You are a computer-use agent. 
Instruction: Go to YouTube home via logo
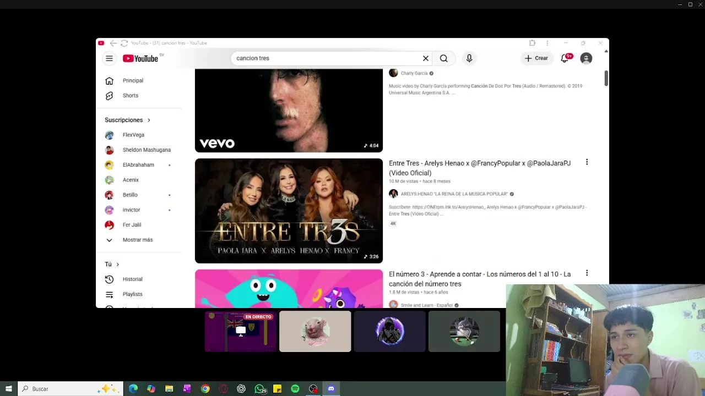tap(142, 58)
